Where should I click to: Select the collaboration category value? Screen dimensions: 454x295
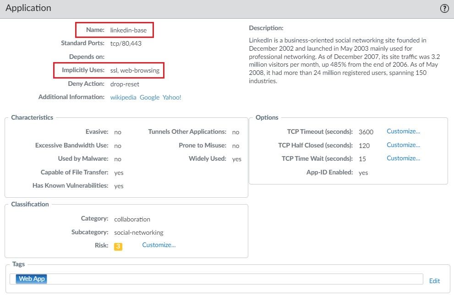132,219
